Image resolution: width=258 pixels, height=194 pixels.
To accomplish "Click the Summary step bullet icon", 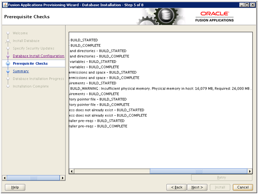I will 8,71.
